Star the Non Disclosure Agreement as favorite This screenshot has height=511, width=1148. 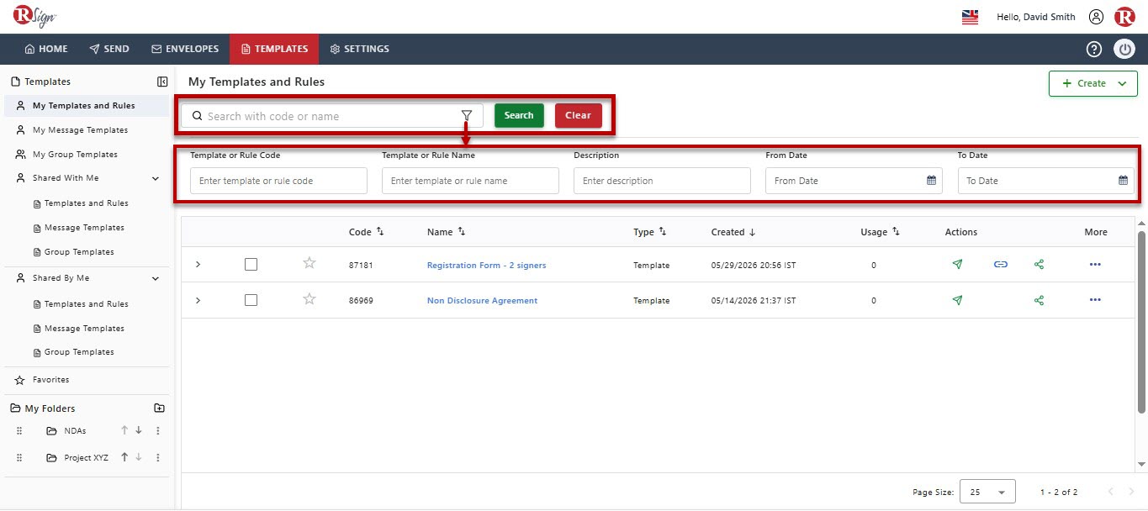[x=309, y=299]
